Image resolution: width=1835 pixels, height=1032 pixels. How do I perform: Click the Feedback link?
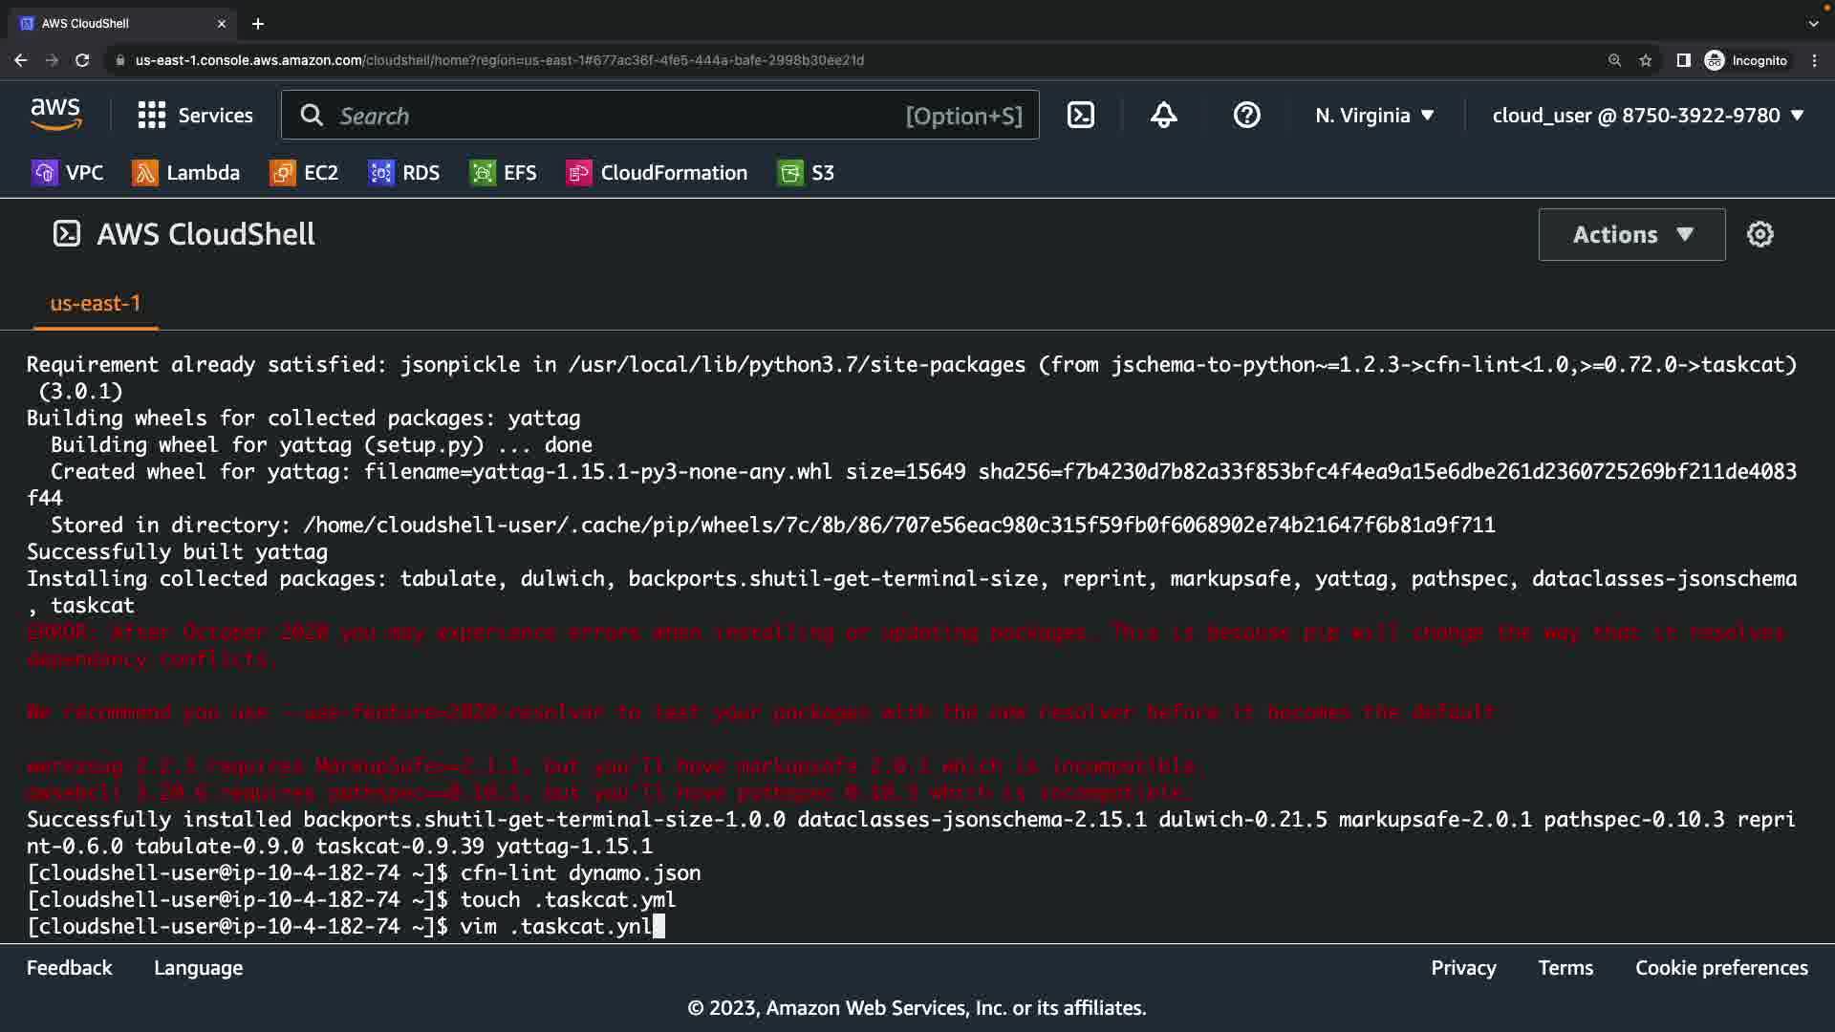(69, 968)
